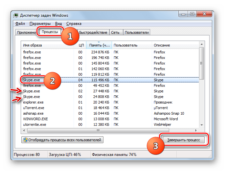Click the 13 008 КБ memory value
The height and width of the screenshot is (171, 225).
(101, 119)
